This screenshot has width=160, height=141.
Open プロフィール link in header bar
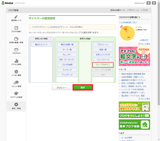point(134,10)
